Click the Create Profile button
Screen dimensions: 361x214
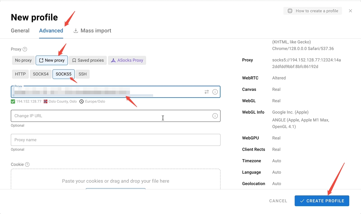322,201
